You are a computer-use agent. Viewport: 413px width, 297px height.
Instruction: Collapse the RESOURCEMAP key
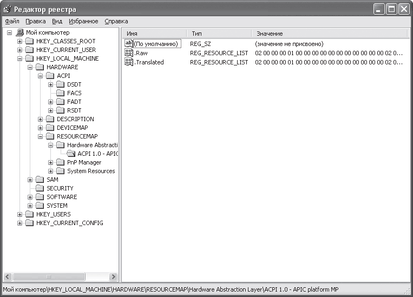[x=40, y=137]
